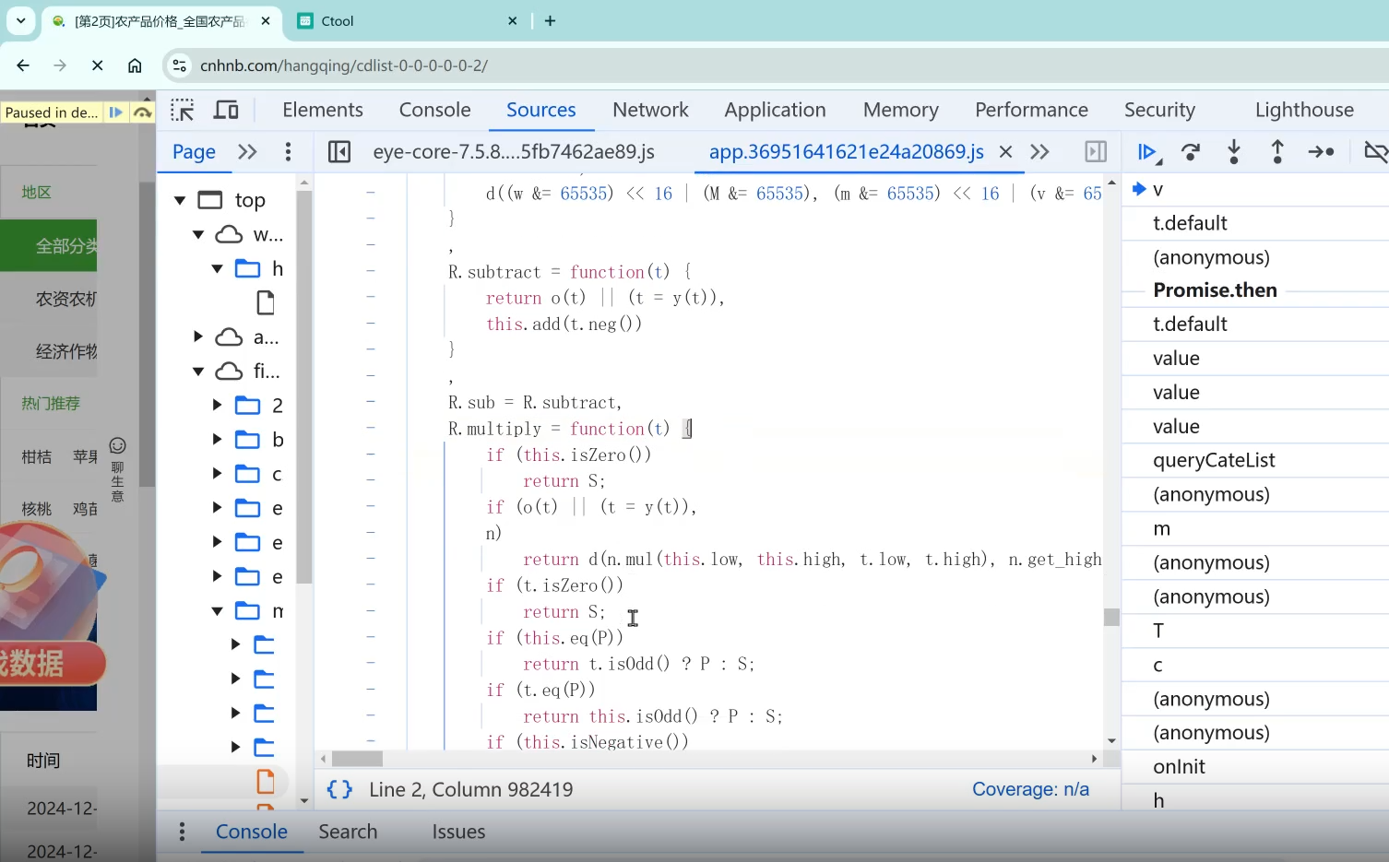Click the step arrow-dot icon
Image resolution: width=1389 pixels, height=862 pixels.
[1321, 152]
